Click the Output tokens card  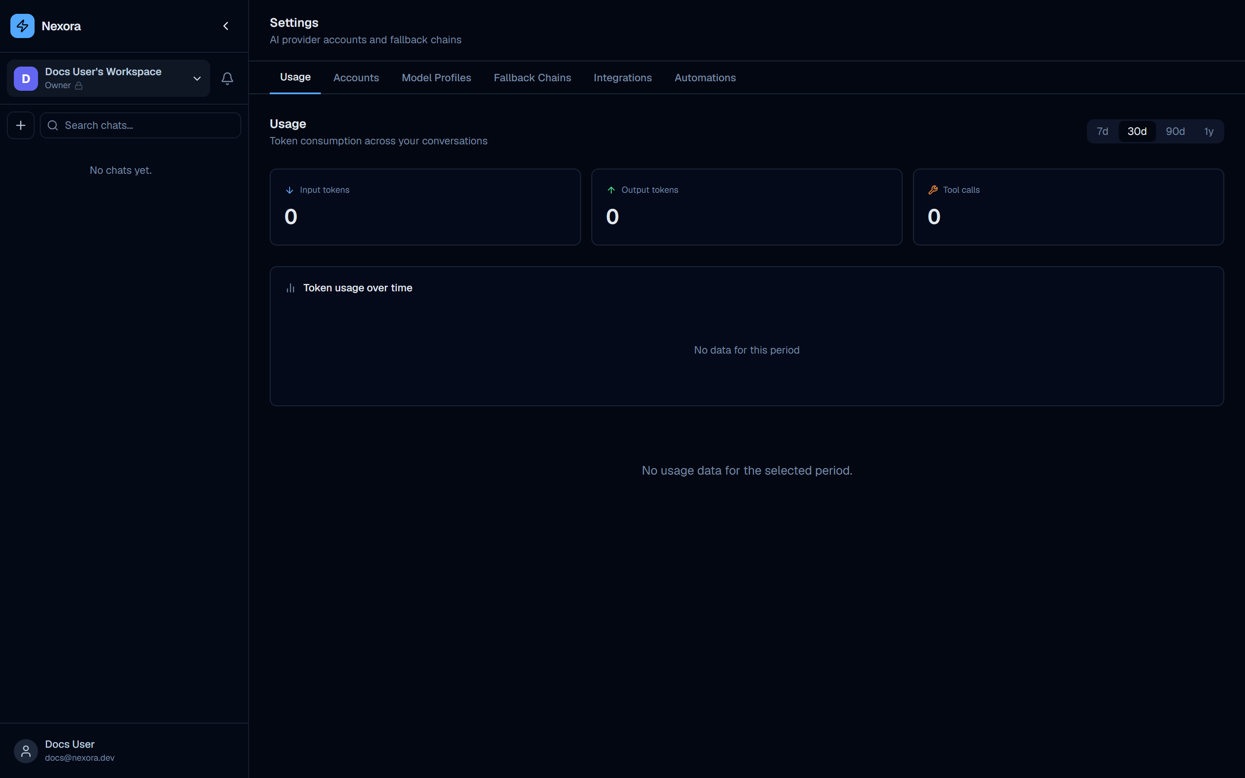tap(747, 207)
